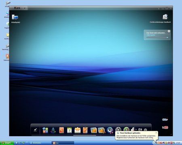
Task: Click the device connection progress bar
Action: point(157,37)
